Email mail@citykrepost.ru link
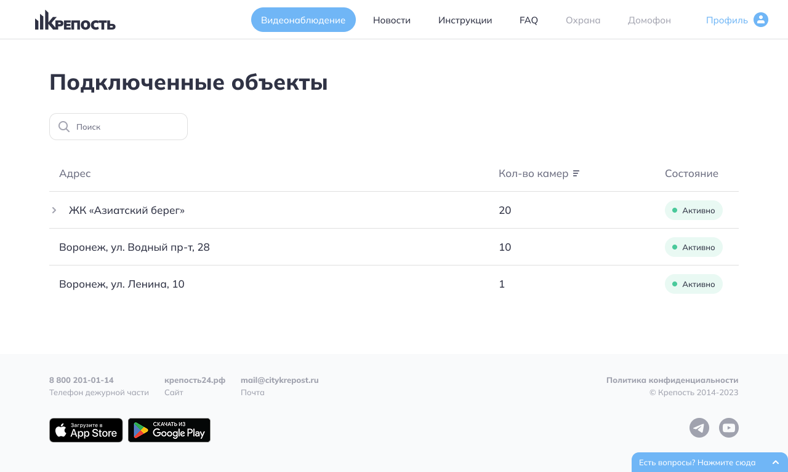The image size is (788, 472). point(279,380)
